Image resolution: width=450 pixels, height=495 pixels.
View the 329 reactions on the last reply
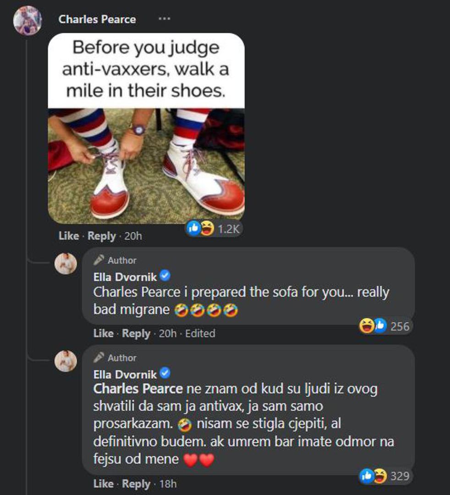385,476
